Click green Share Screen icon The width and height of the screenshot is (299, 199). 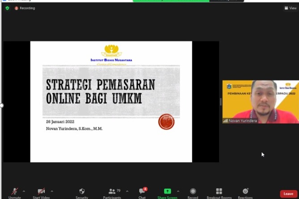(x=167, y=191)
